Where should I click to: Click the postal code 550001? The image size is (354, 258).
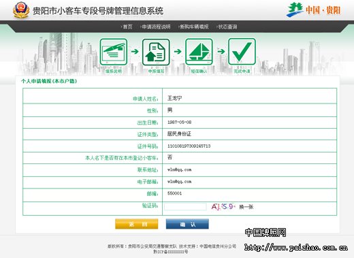point(174,193)
